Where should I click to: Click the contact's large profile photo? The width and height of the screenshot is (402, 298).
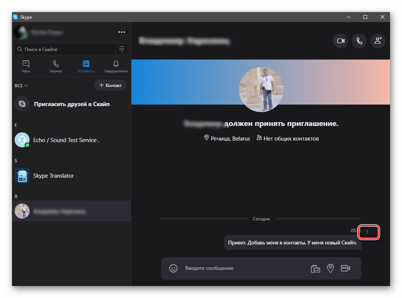(261, 90)
